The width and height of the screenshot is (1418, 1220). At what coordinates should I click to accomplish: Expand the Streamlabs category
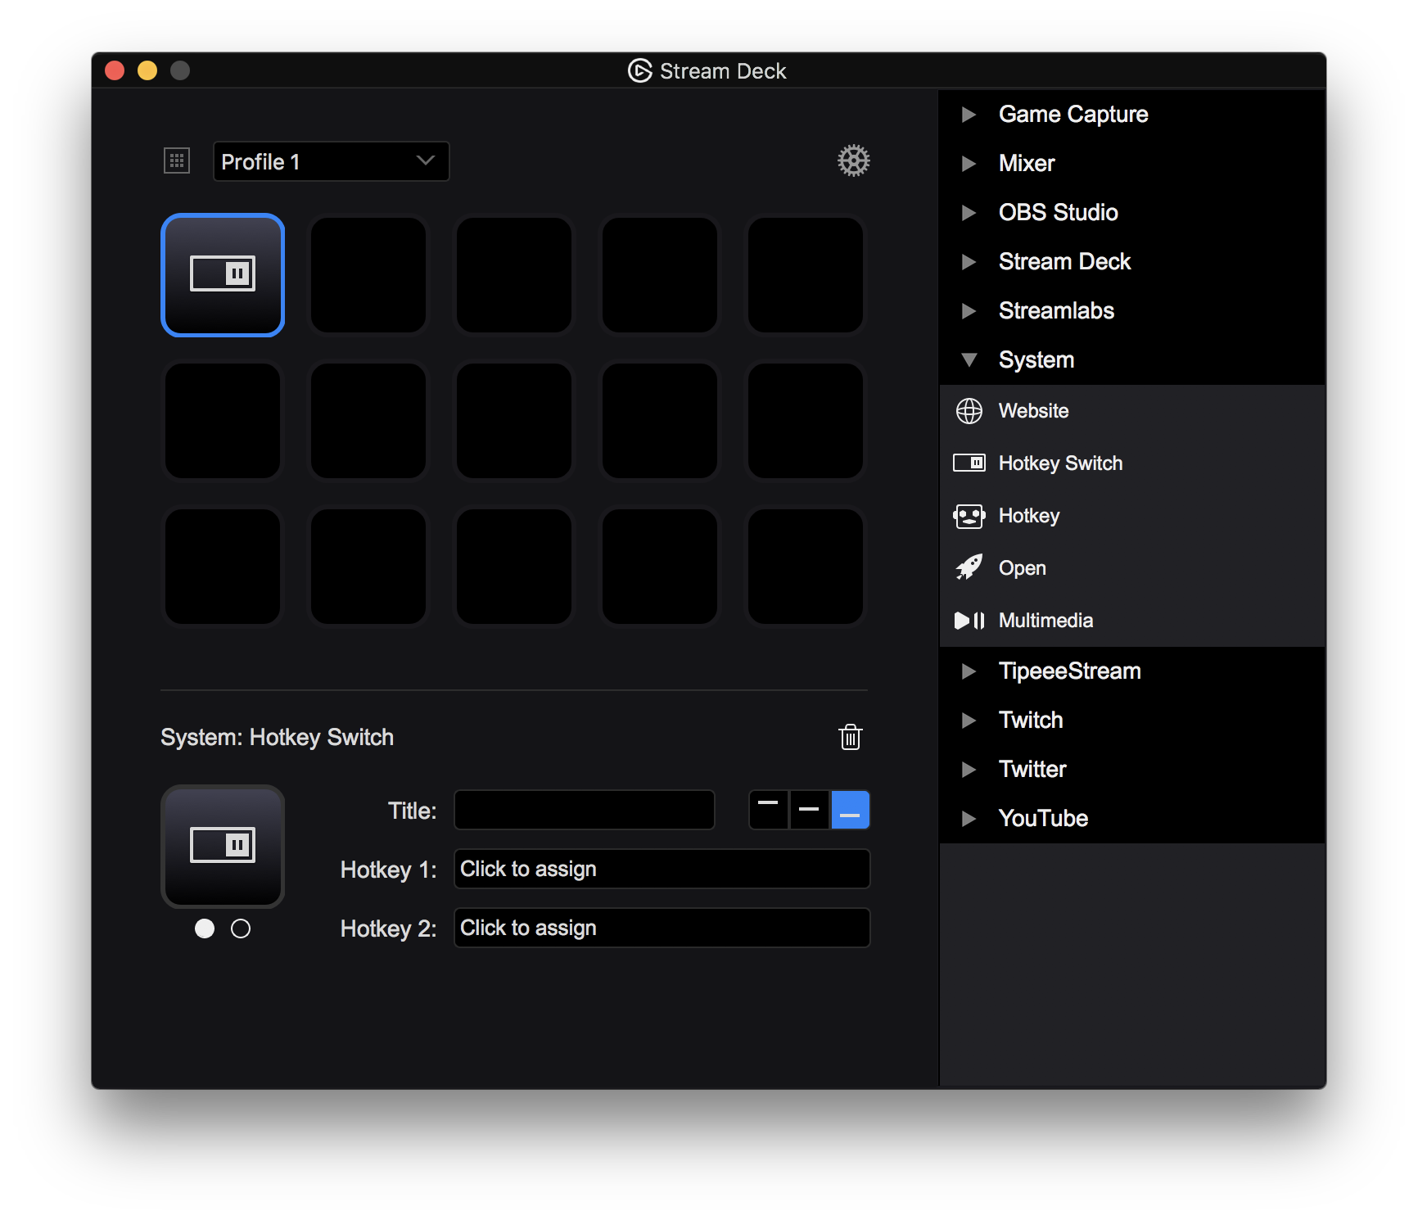click(969, 311)
